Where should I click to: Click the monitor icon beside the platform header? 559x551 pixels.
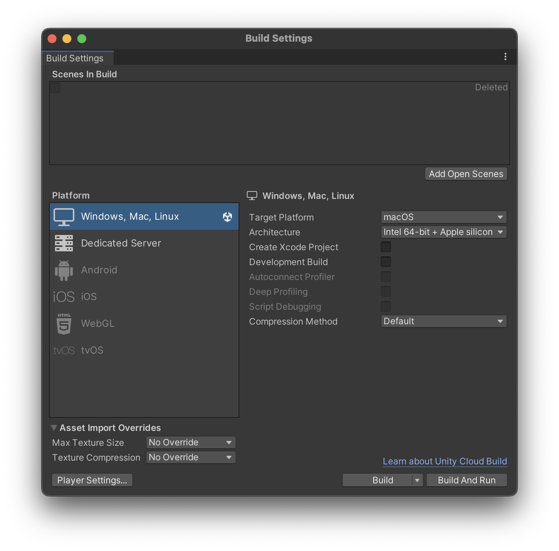coord(253,195)
